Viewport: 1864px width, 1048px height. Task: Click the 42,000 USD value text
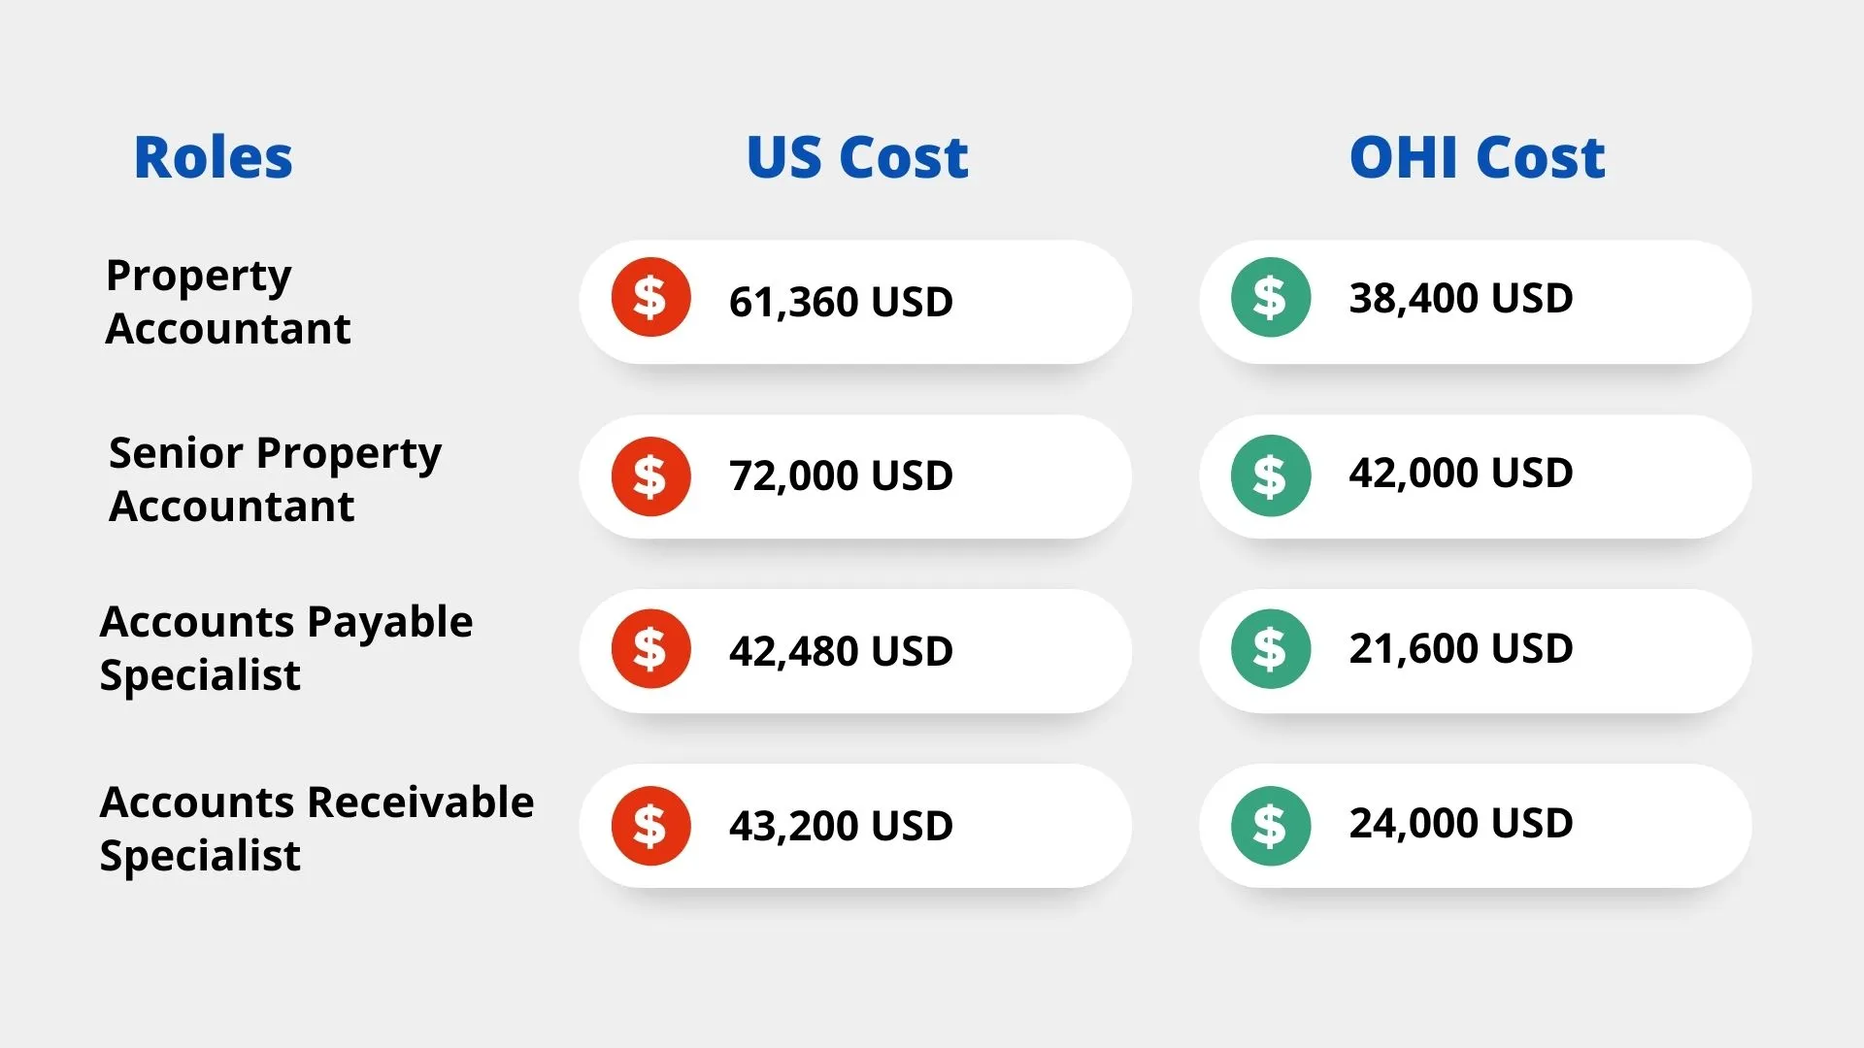pos(1461,473)
